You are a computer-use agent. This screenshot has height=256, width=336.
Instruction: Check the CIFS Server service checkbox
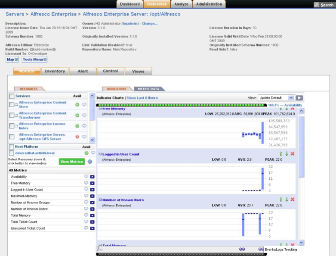pos(12,137)
